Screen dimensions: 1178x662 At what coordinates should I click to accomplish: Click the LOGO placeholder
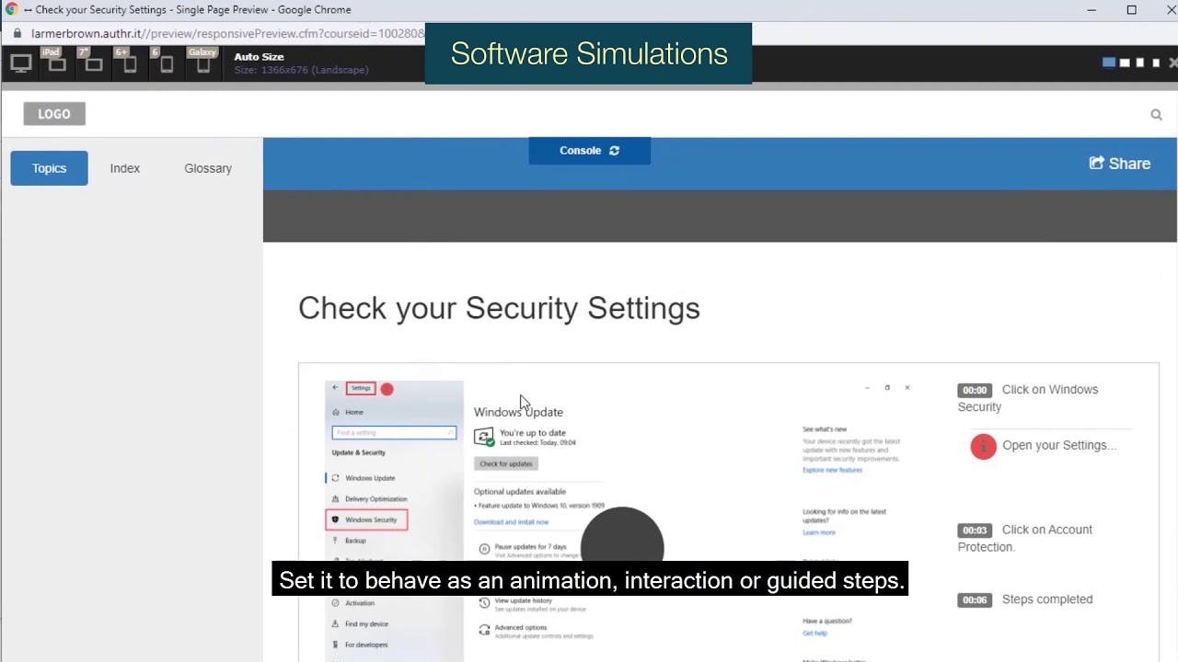54,114
